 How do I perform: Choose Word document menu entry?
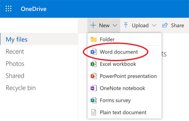tap(124, 52)
